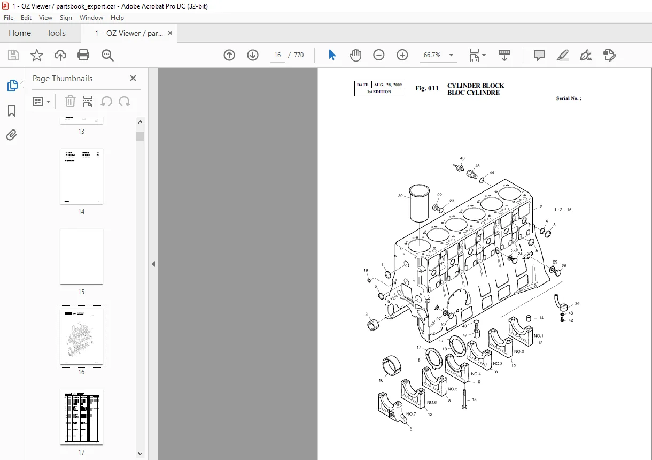Viewport: 652px width, 460px height.
Task: Click the Save file icon
Action: pos(13,55)
